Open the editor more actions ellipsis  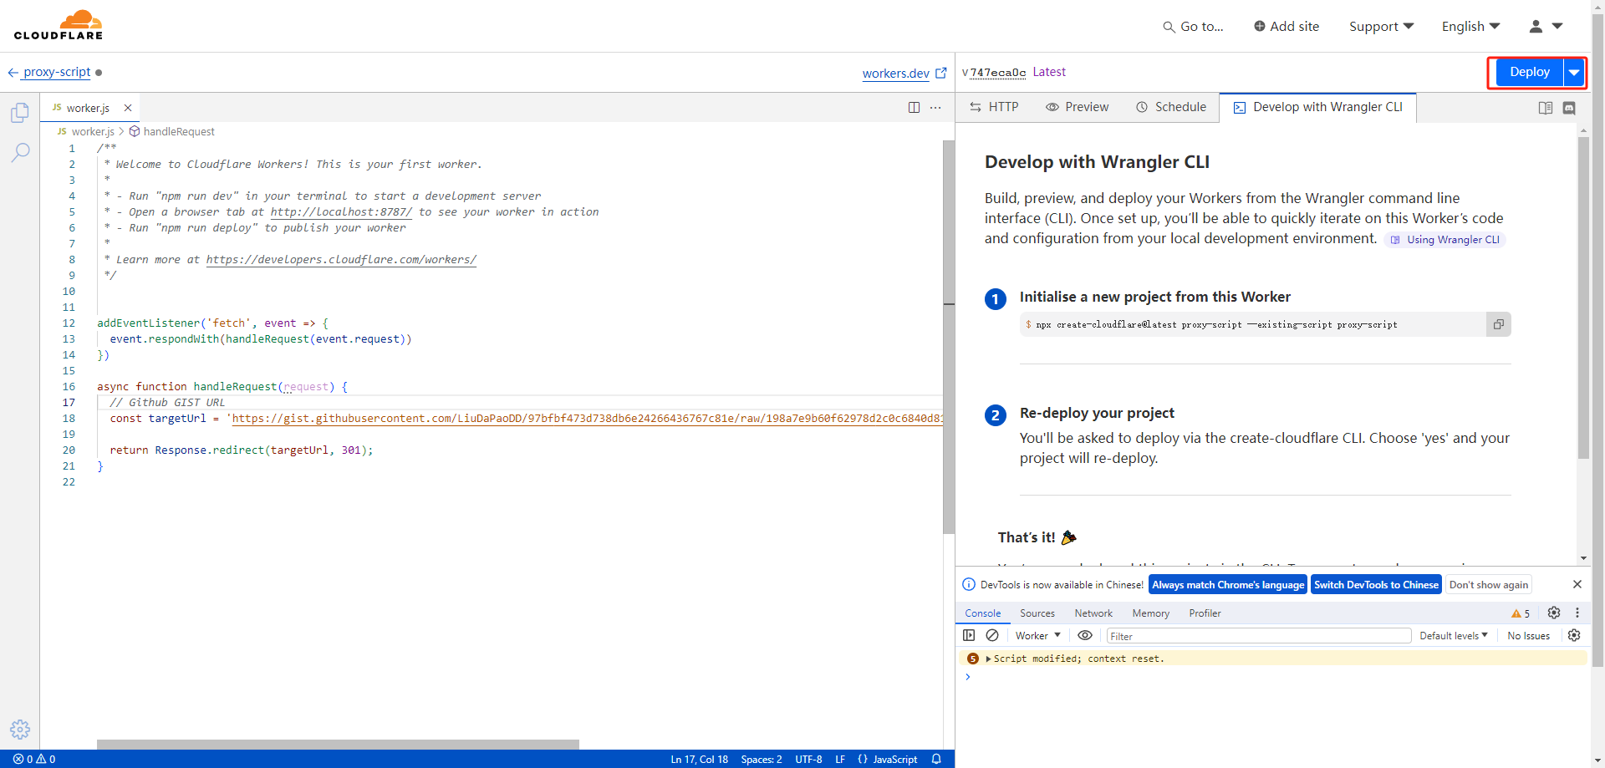(935, 107)
